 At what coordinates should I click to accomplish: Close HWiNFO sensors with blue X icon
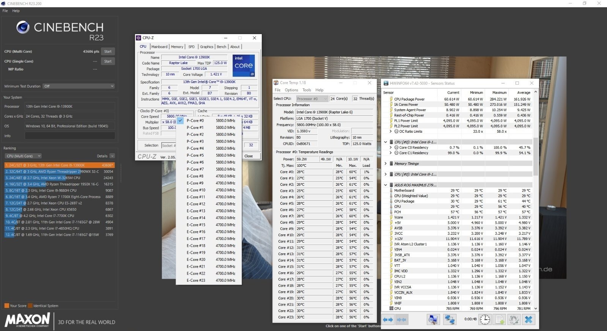[528, 320]
